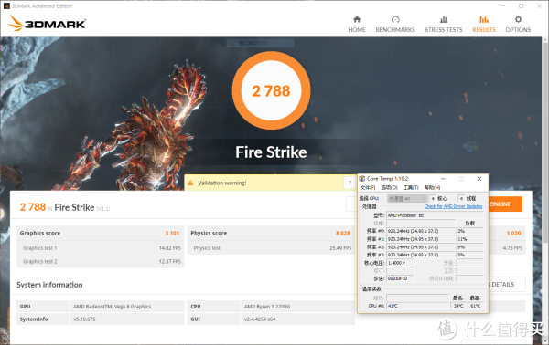Open the 工具(T) menu in Core Temp
The image size is (549, 345).
(411, 187)
